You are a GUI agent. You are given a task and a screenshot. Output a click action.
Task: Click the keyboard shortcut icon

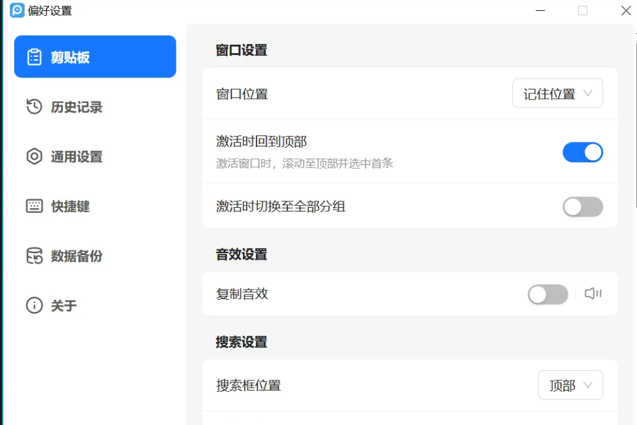(34, 206)
